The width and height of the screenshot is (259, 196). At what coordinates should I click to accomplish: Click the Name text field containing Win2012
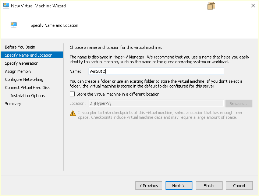(x=156, y=71)
